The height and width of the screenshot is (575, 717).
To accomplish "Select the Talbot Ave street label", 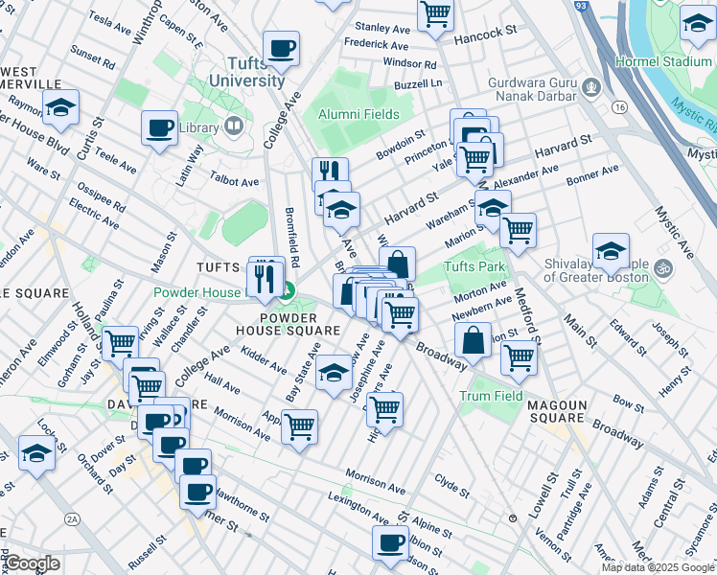I will 234,178.
